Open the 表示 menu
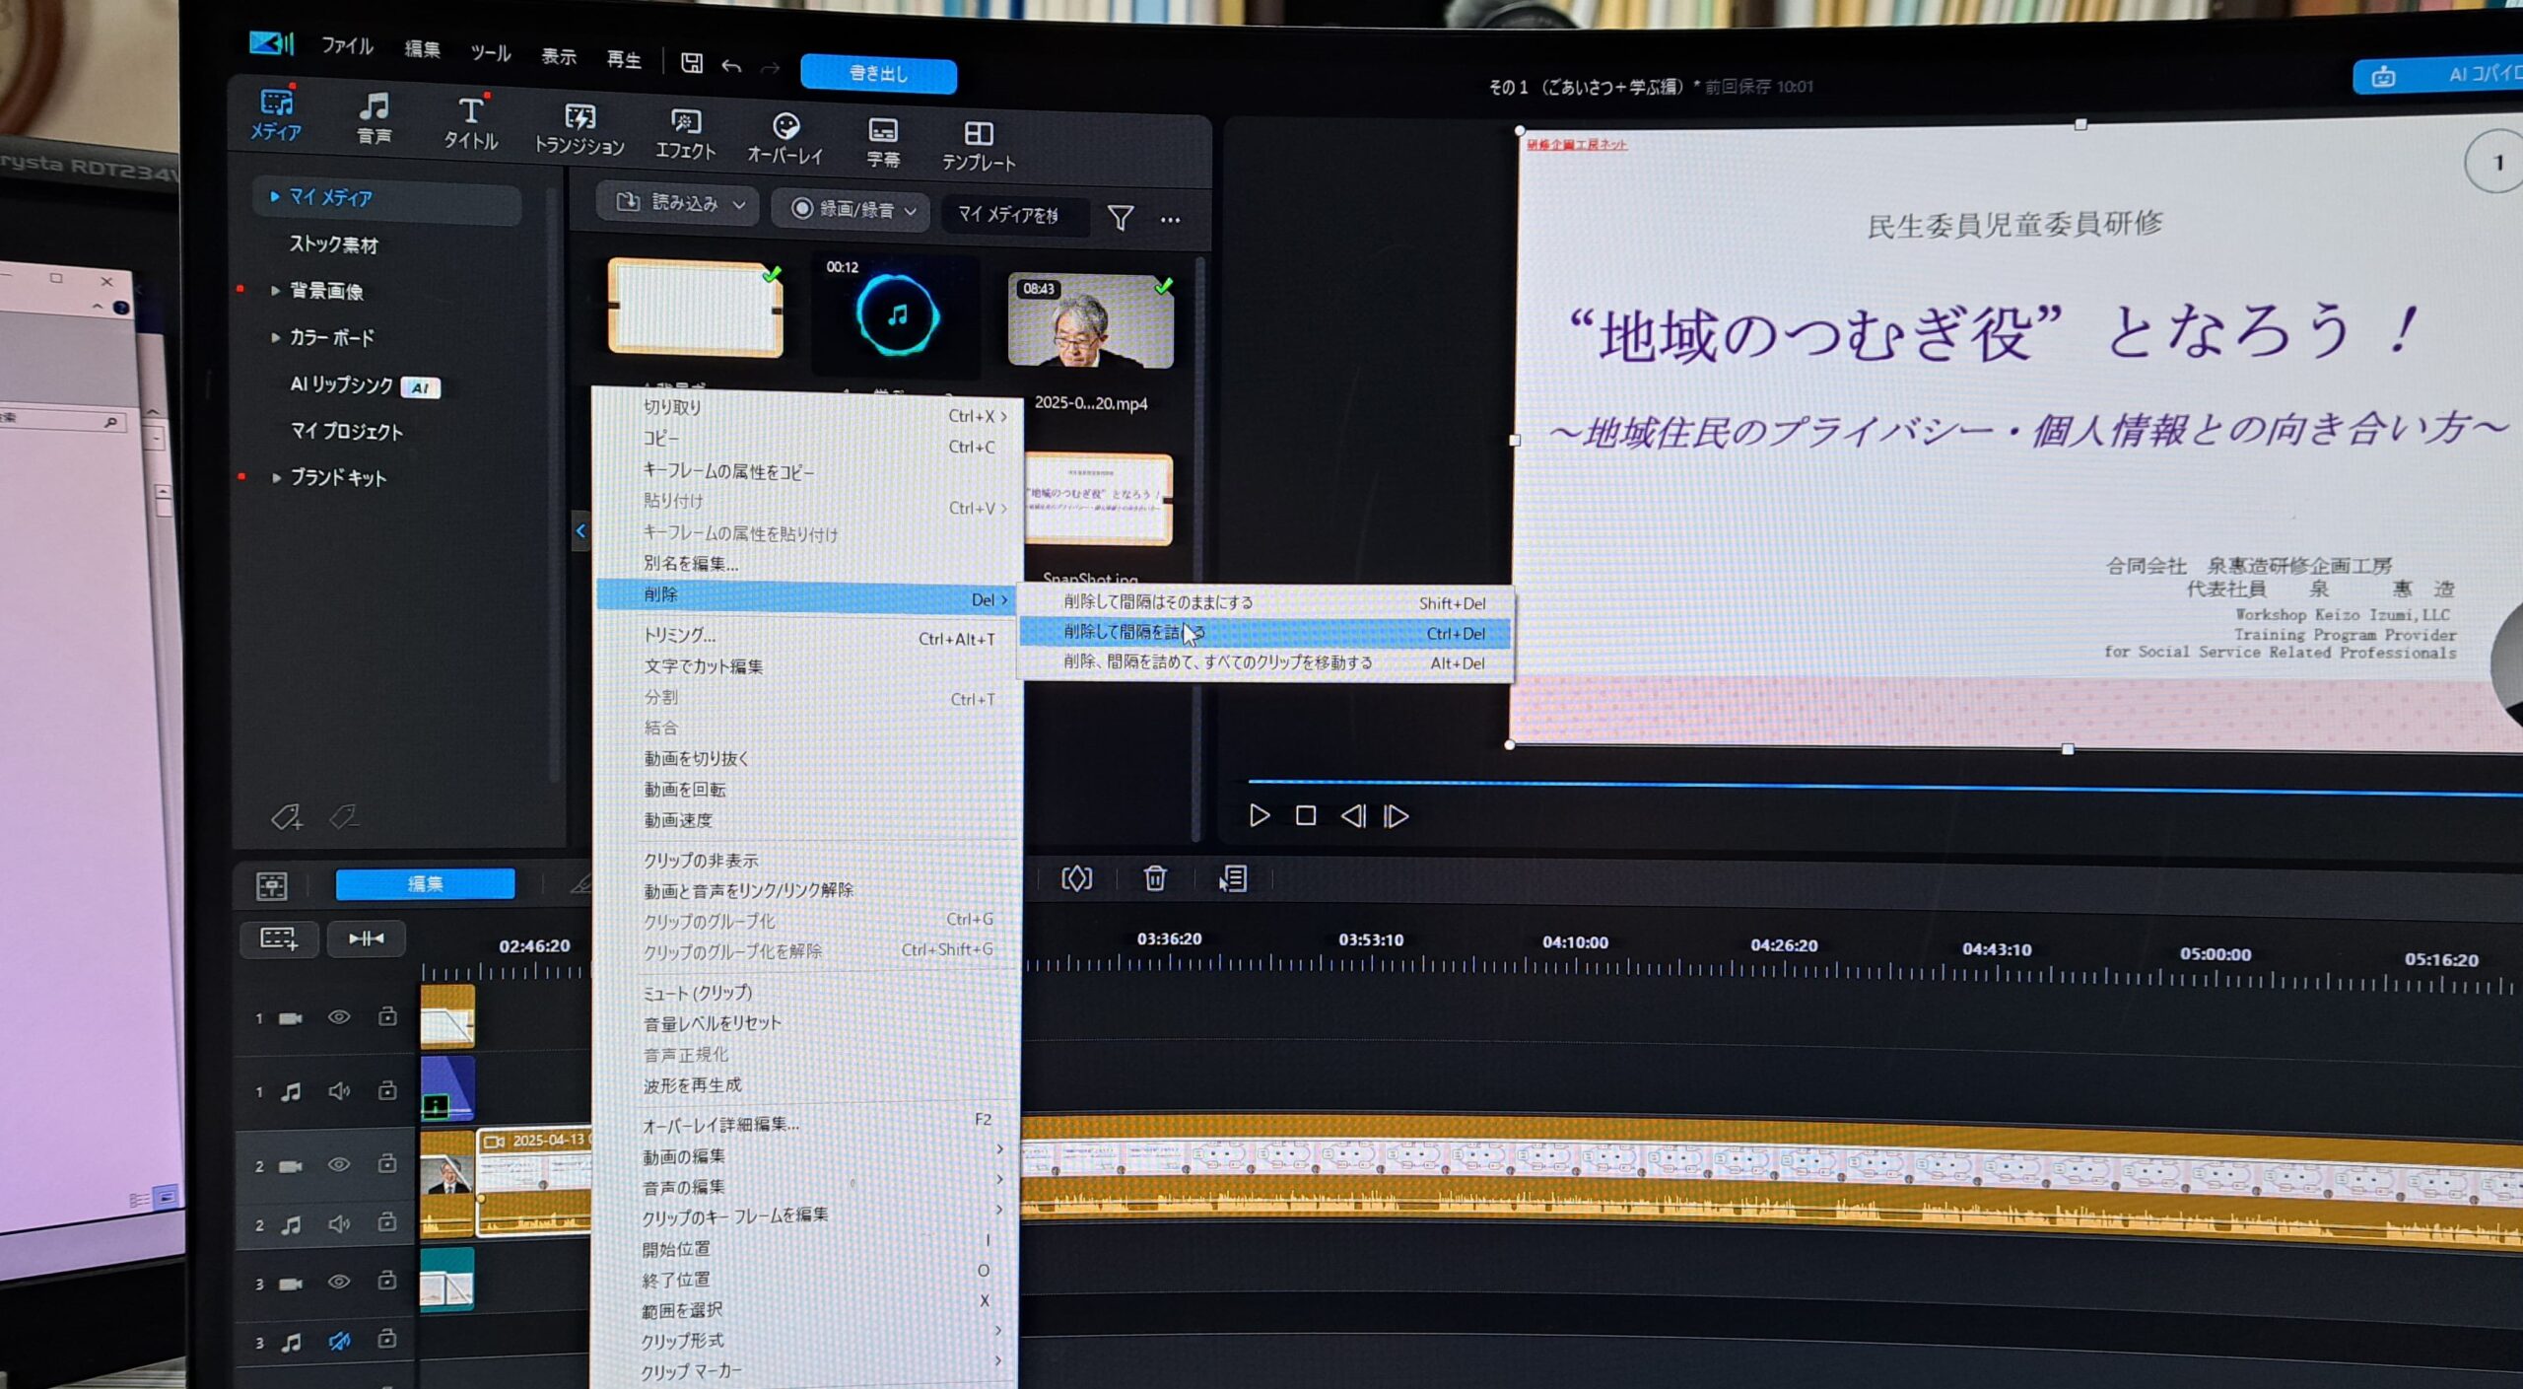2523x1389 pixels. pos(559,56)
